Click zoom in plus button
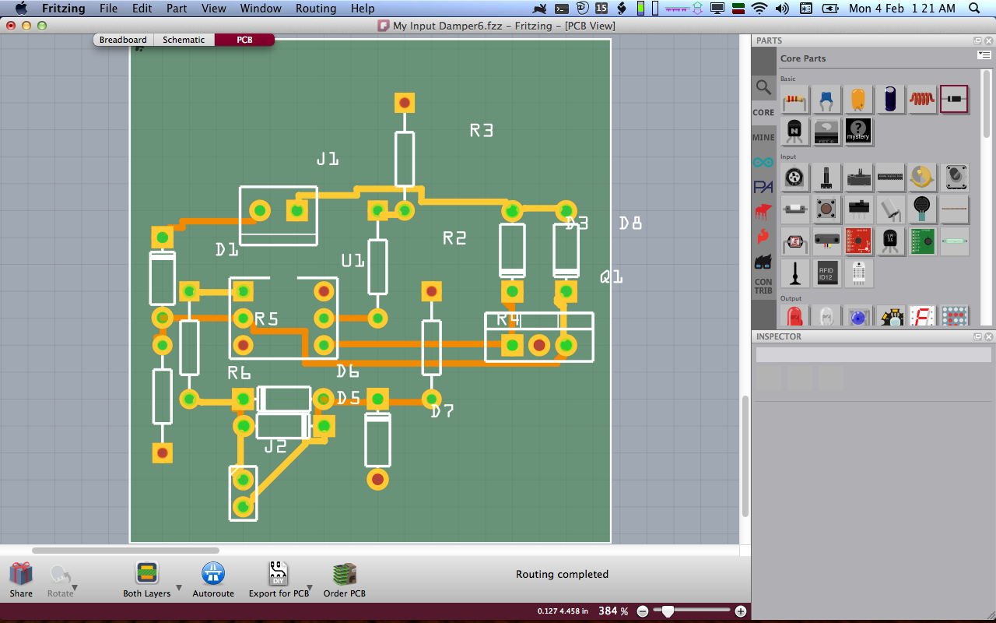 tap(740, 611)
